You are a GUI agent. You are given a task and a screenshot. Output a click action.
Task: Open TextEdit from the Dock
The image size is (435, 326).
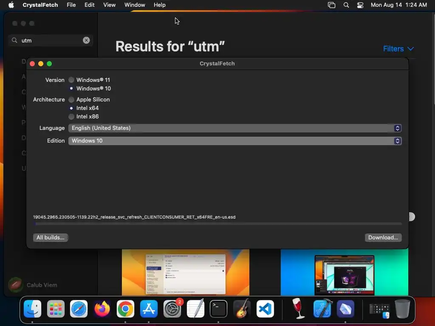[195, 309]
